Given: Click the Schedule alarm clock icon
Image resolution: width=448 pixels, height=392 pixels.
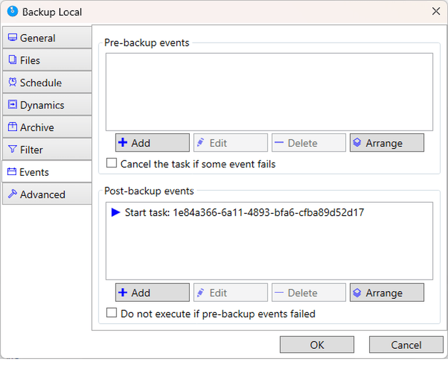Looking at the screenshot, I should (x=12, y=82).
